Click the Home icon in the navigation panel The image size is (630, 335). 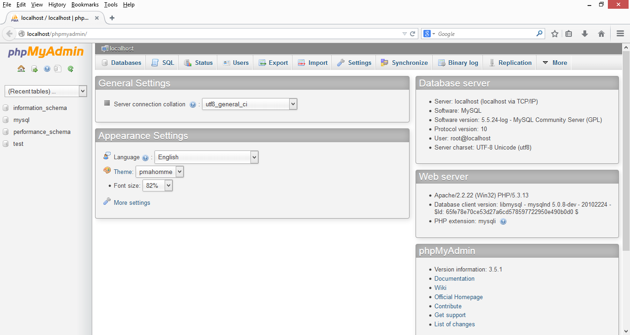(x=21, y=69)
